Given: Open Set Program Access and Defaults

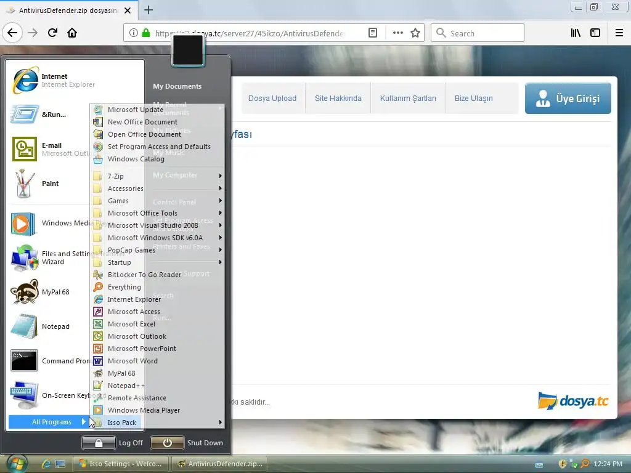Looking at the screenshot, I should coord(157,147).
